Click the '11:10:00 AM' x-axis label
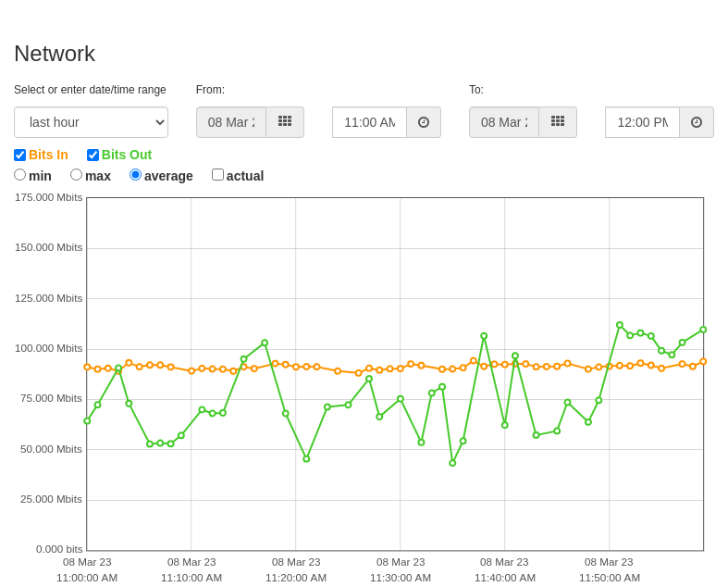 191,578
